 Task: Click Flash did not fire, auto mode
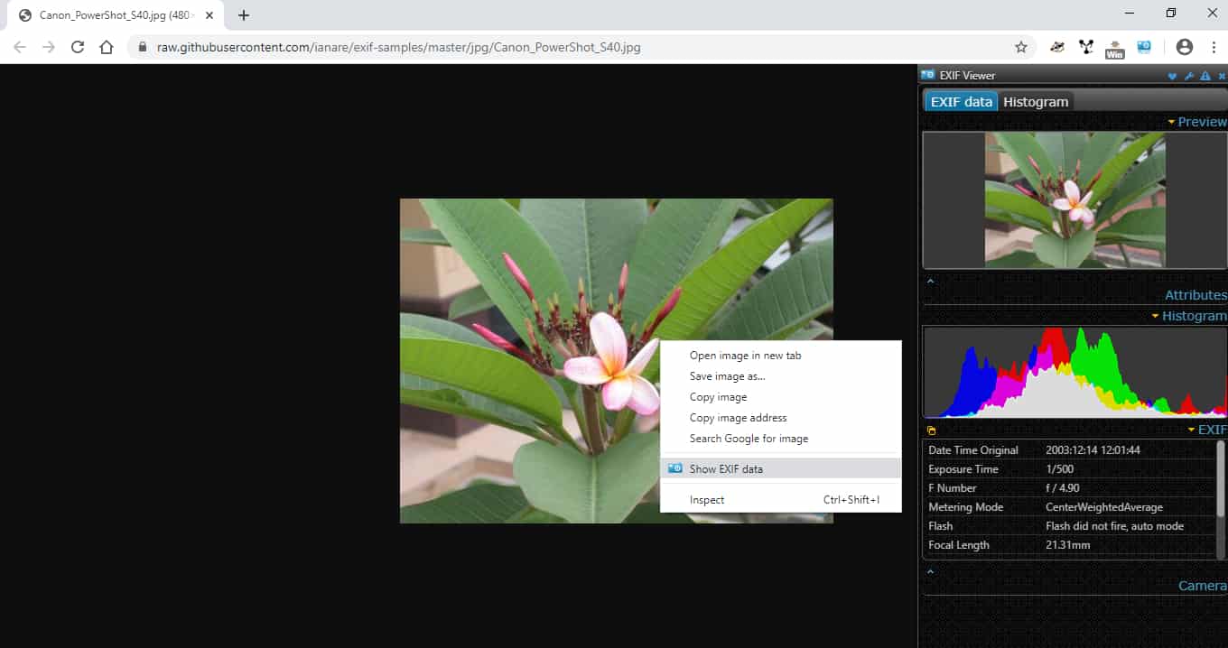1114,526
